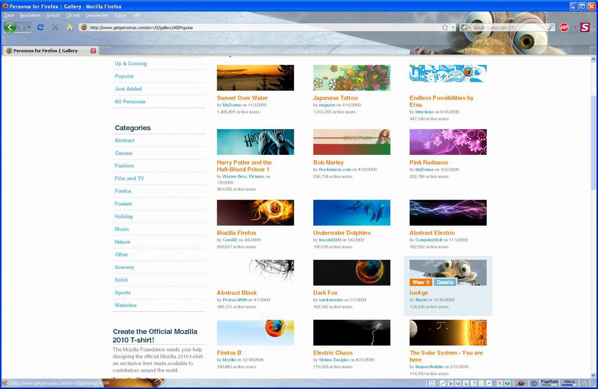Click the vertical scrollbar thumb
598x389 pixels.
coord(594,142)
